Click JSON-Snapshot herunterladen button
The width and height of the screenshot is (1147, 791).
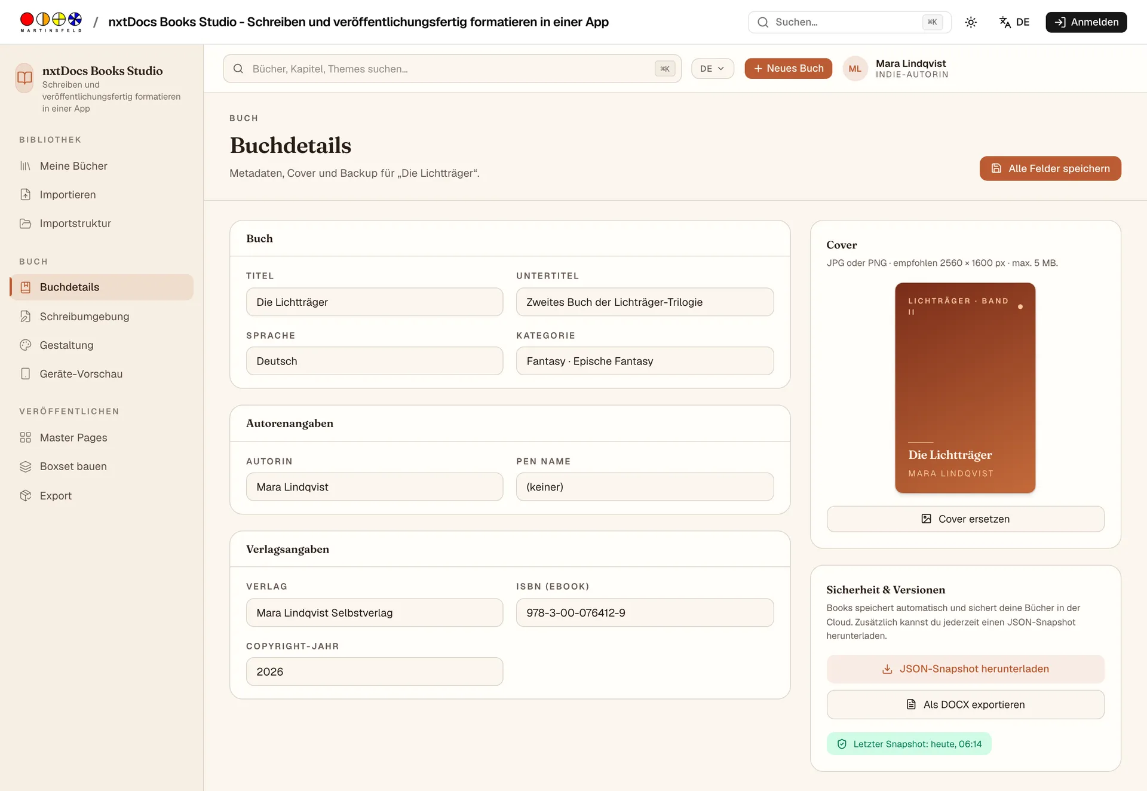(x=965, y=669)
